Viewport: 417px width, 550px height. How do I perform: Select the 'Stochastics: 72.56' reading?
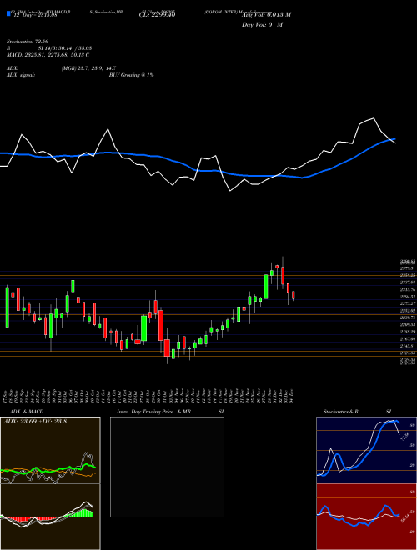tap(28, 42)
